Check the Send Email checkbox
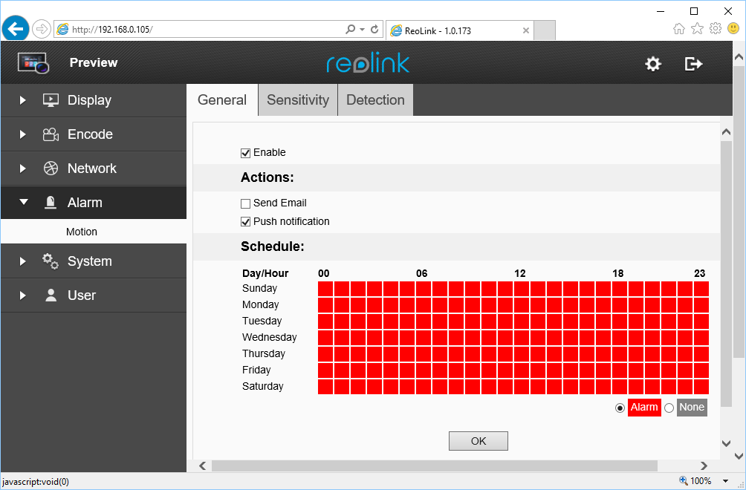 coord(246,203)
